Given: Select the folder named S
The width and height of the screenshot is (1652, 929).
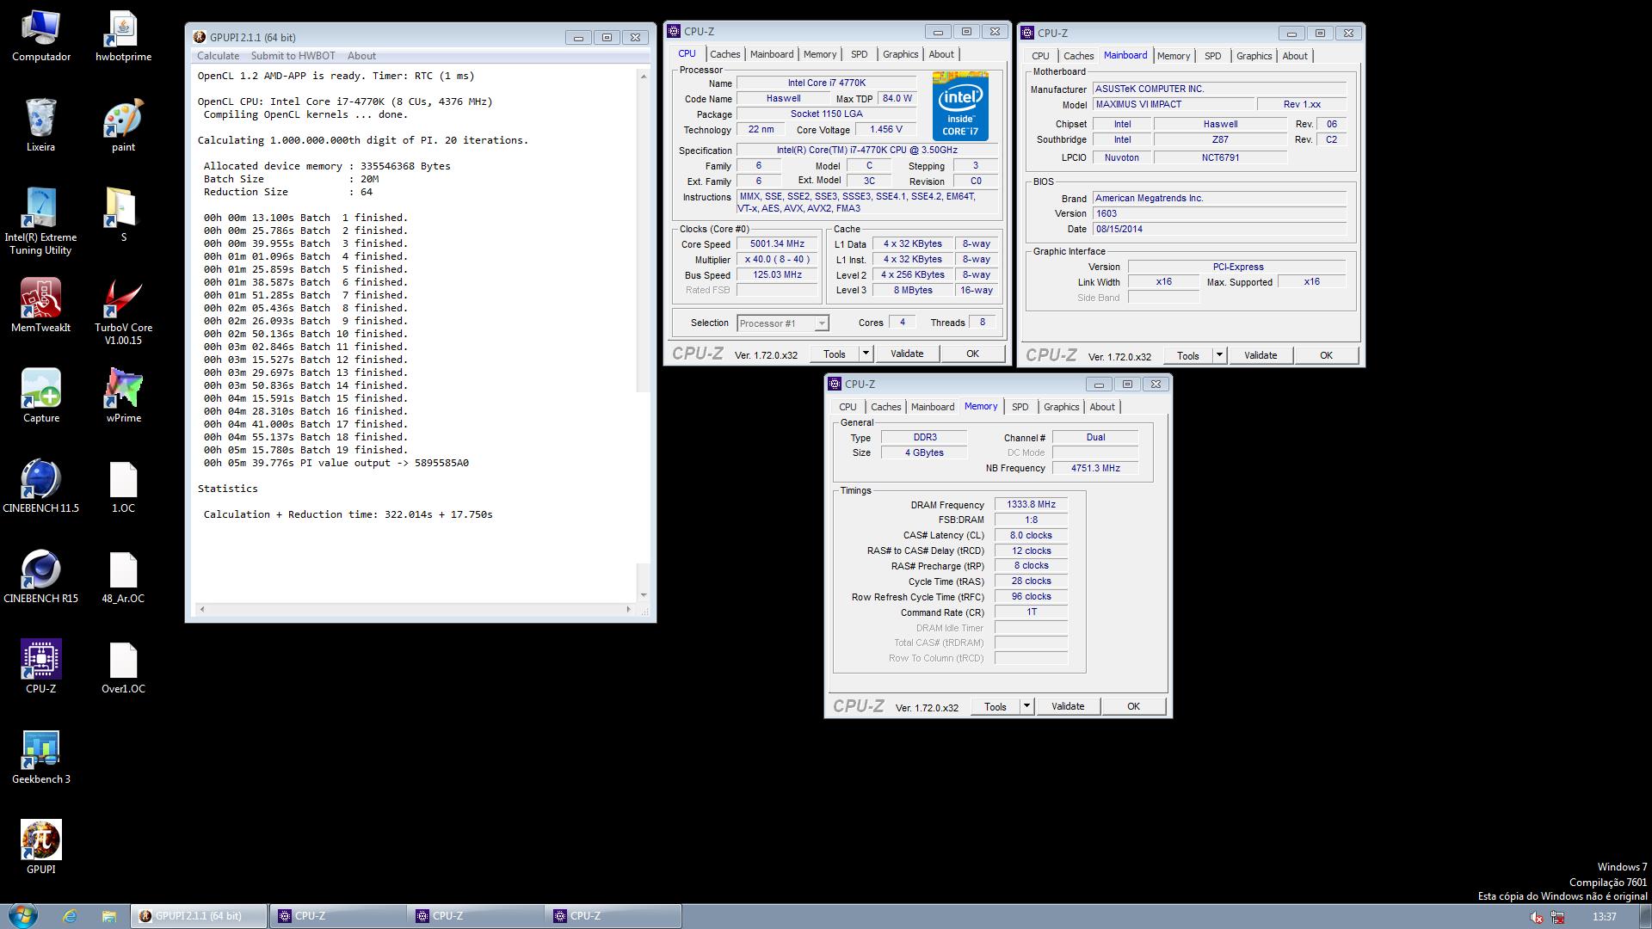Looking at the screenshot, I should coord(123,215).
